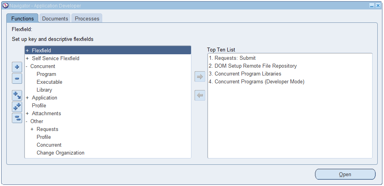Image resolution: width=384 pixels, height=186 pixels.
Task: Expand the Flexfield tree node
Action: (27, 50)
